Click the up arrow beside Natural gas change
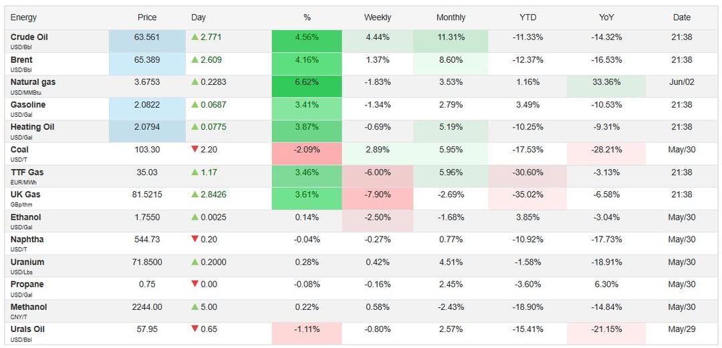Screen dimensions: 722x348 click(195, 82)
